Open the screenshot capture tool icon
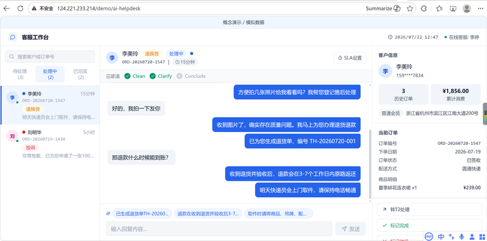The height and width of the screenshot is (241, 487). (454, 9)
